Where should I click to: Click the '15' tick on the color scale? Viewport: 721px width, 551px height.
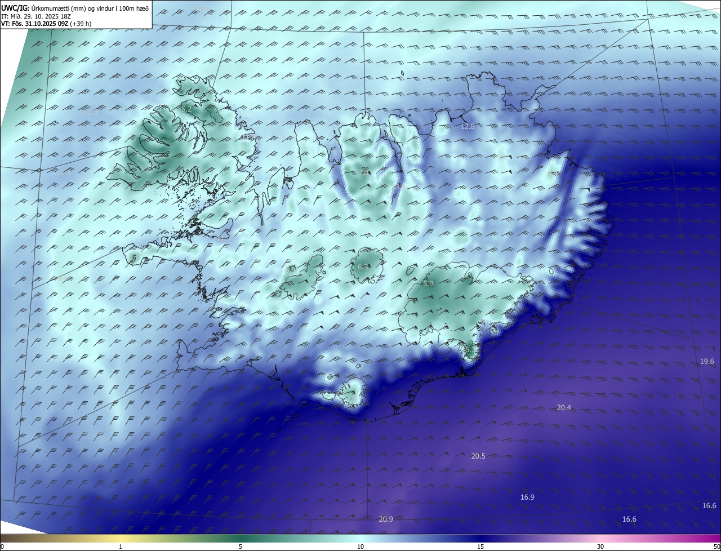point(480,546)
